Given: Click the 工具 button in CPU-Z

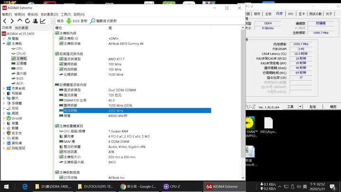Looking at the screenshot, I should coord(290,107).
